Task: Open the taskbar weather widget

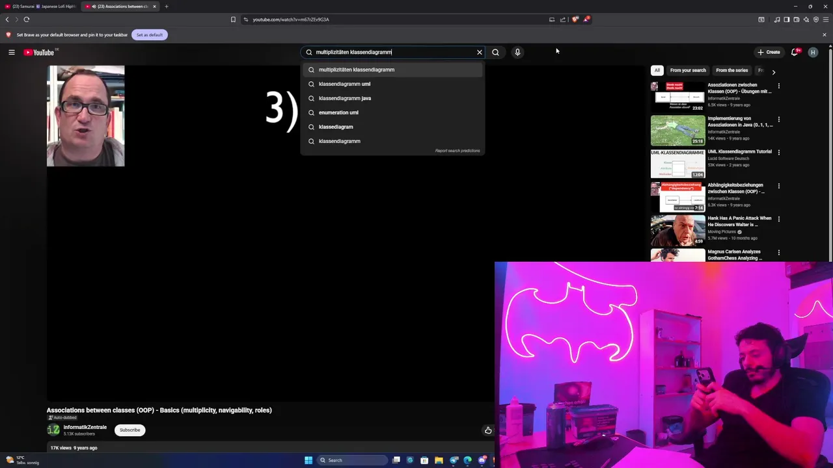Action: (23, 460)
